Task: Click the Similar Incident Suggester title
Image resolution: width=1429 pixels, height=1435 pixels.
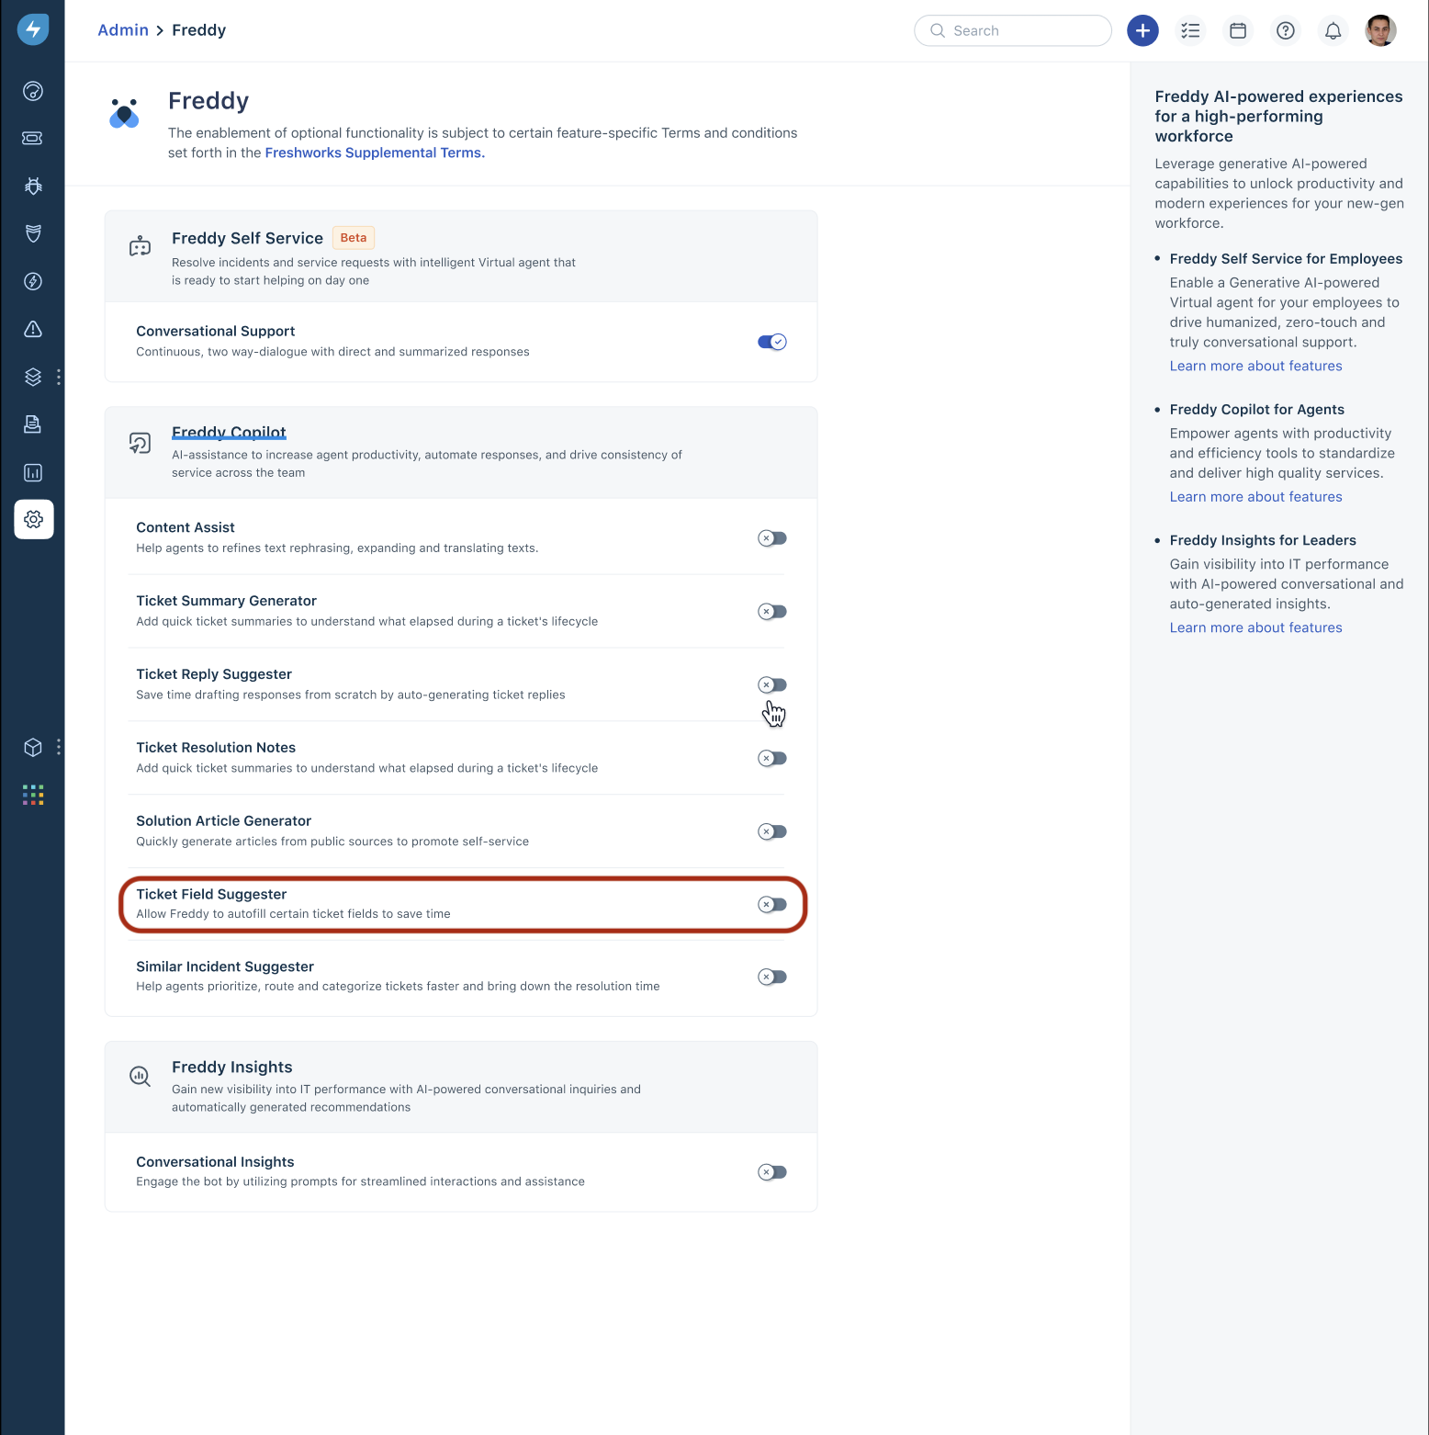Action: (225, 966)
